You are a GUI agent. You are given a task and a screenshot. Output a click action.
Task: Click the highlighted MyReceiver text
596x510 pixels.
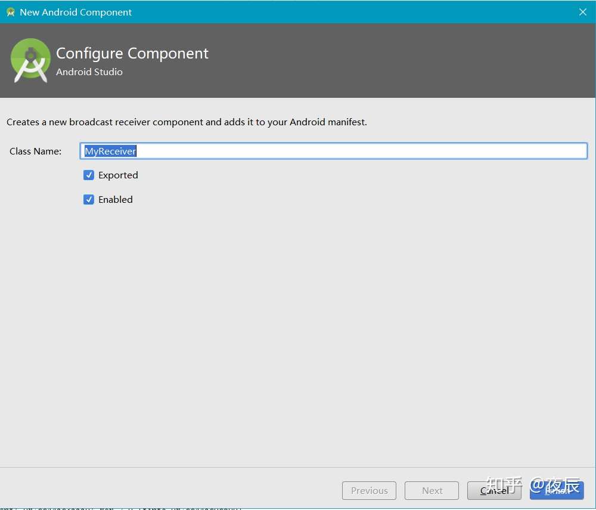[110, 151]
